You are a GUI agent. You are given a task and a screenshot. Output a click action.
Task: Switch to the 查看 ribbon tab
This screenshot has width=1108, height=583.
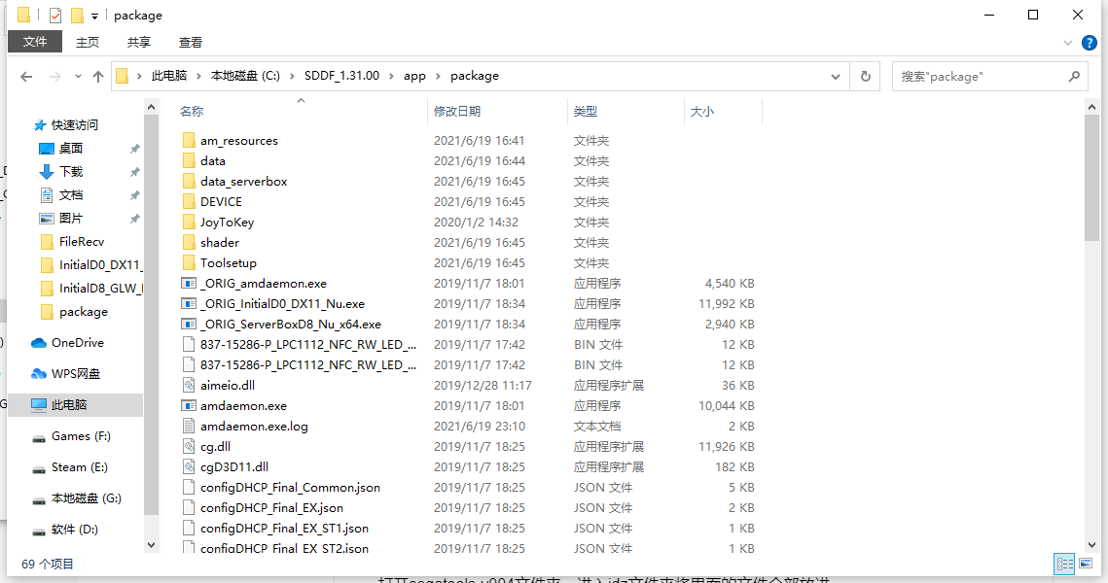point(191,43)
